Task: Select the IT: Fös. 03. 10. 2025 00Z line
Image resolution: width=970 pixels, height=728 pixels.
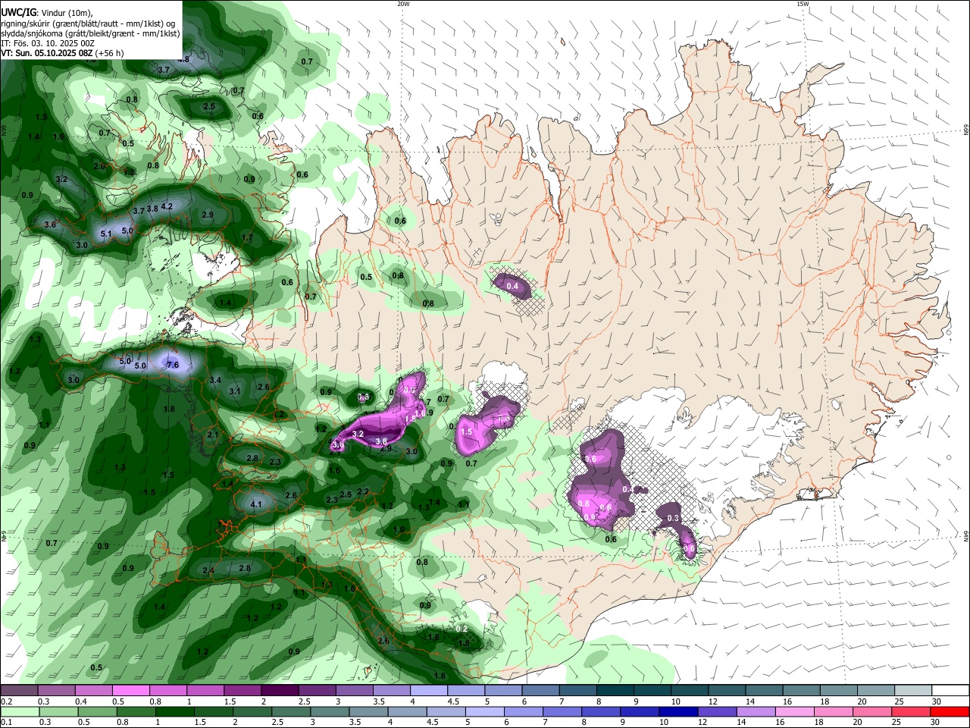Action: 48,43
